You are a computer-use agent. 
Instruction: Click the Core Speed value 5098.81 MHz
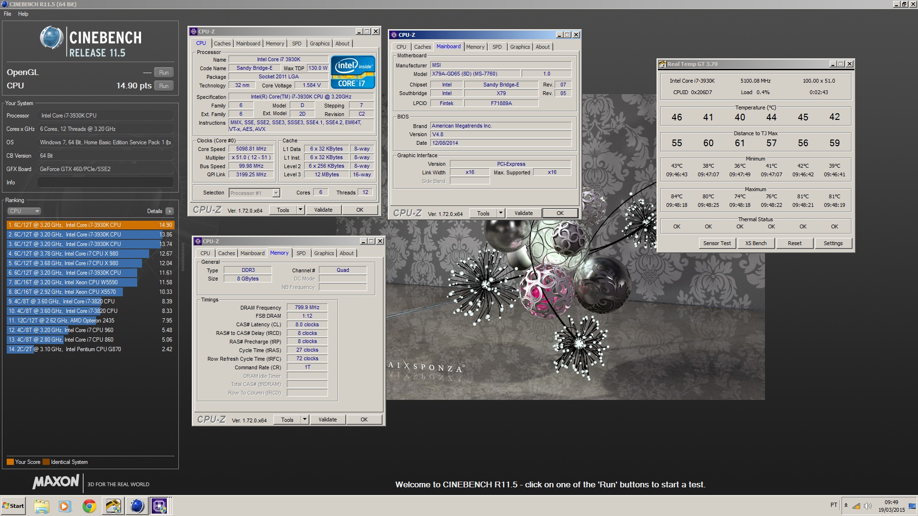(x=251, y=149)
